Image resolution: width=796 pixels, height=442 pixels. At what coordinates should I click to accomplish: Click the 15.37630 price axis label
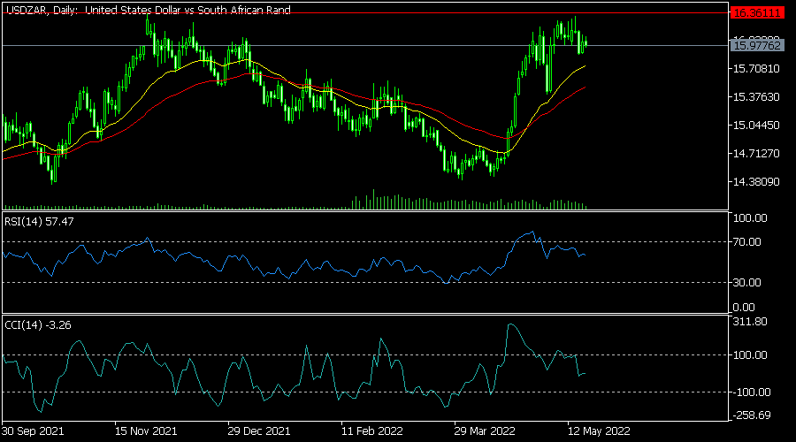pos(756,97)
